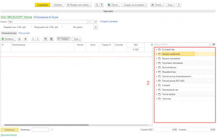Expand the Групповые программы folder
The image size is (217, 137).
coord(156,63)
